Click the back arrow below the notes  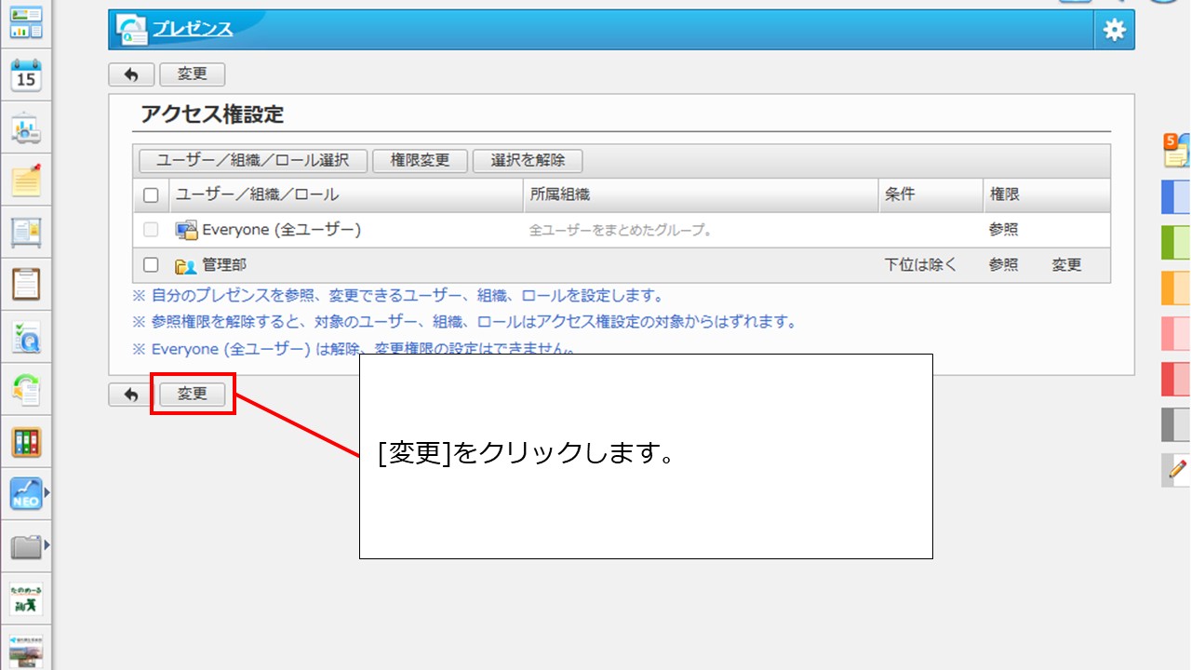coord(131,395)
